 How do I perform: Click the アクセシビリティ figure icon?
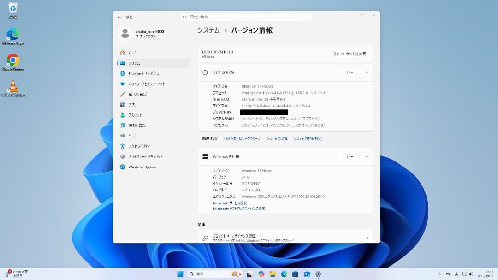(122, 146)
